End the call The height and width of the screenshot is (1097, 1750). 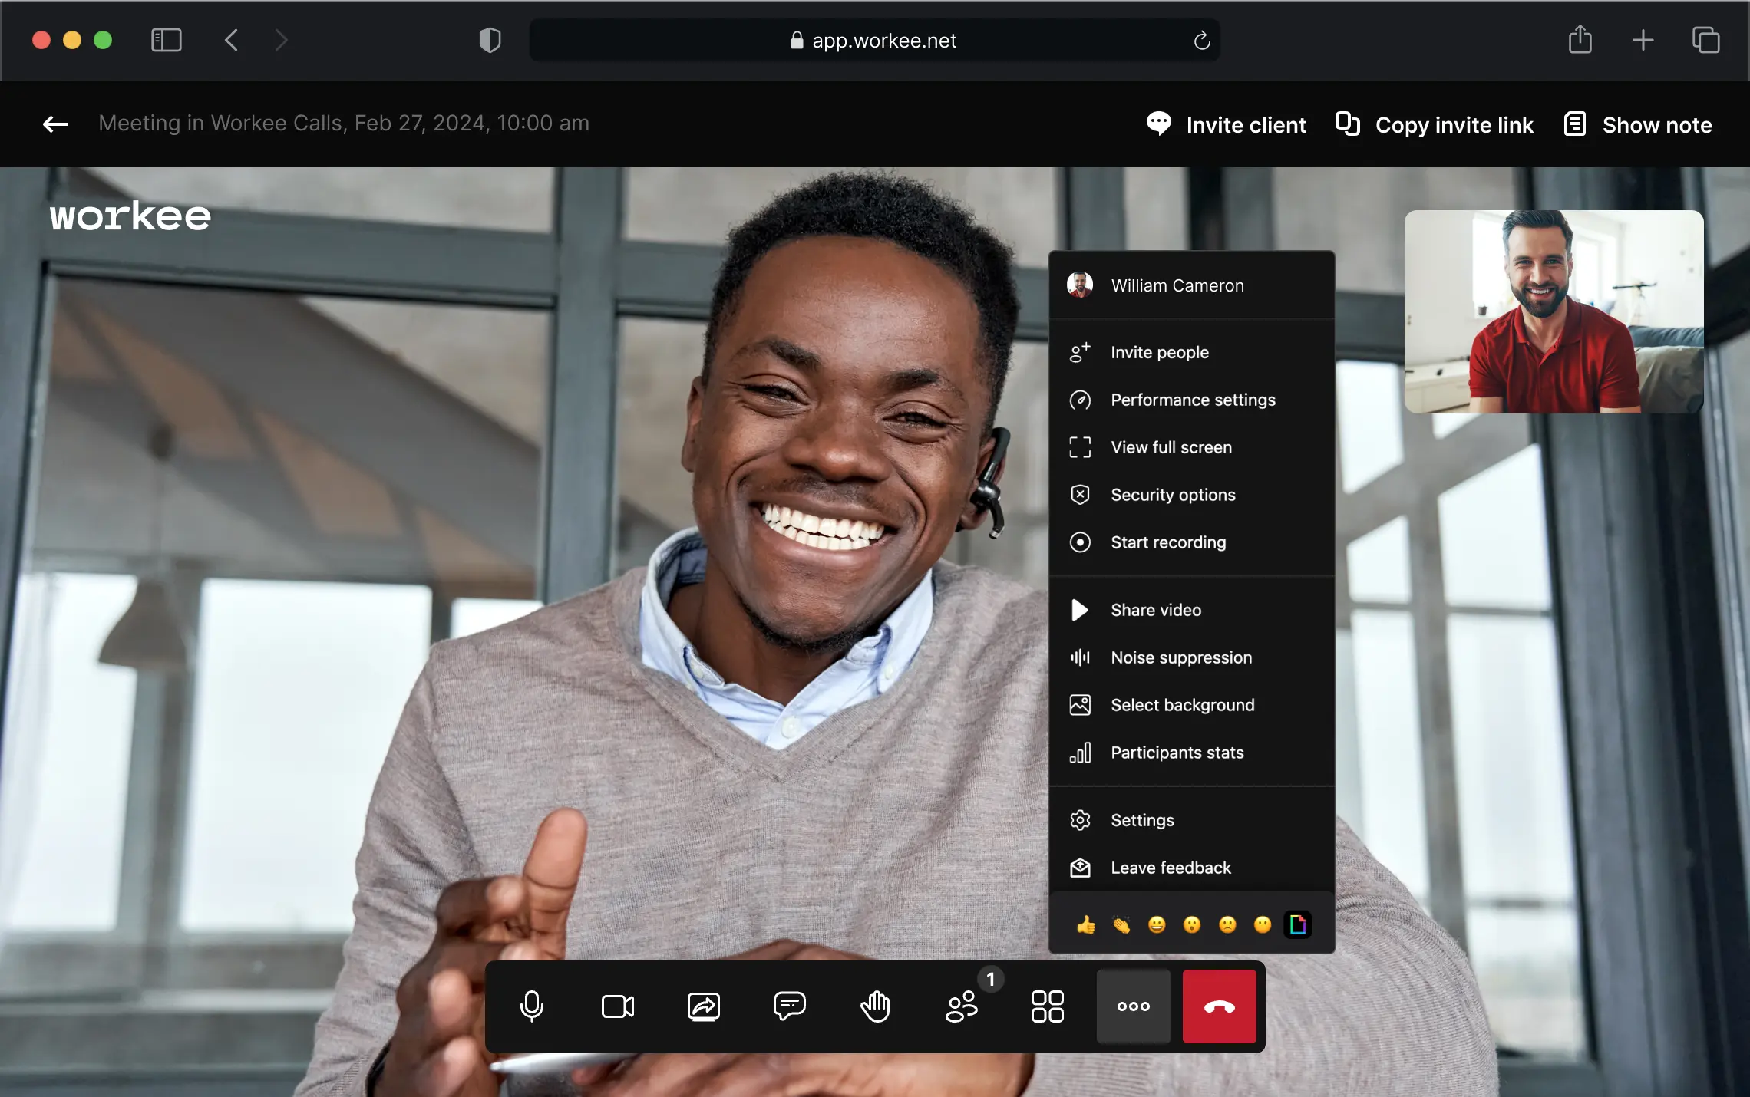point(1218,1006)
